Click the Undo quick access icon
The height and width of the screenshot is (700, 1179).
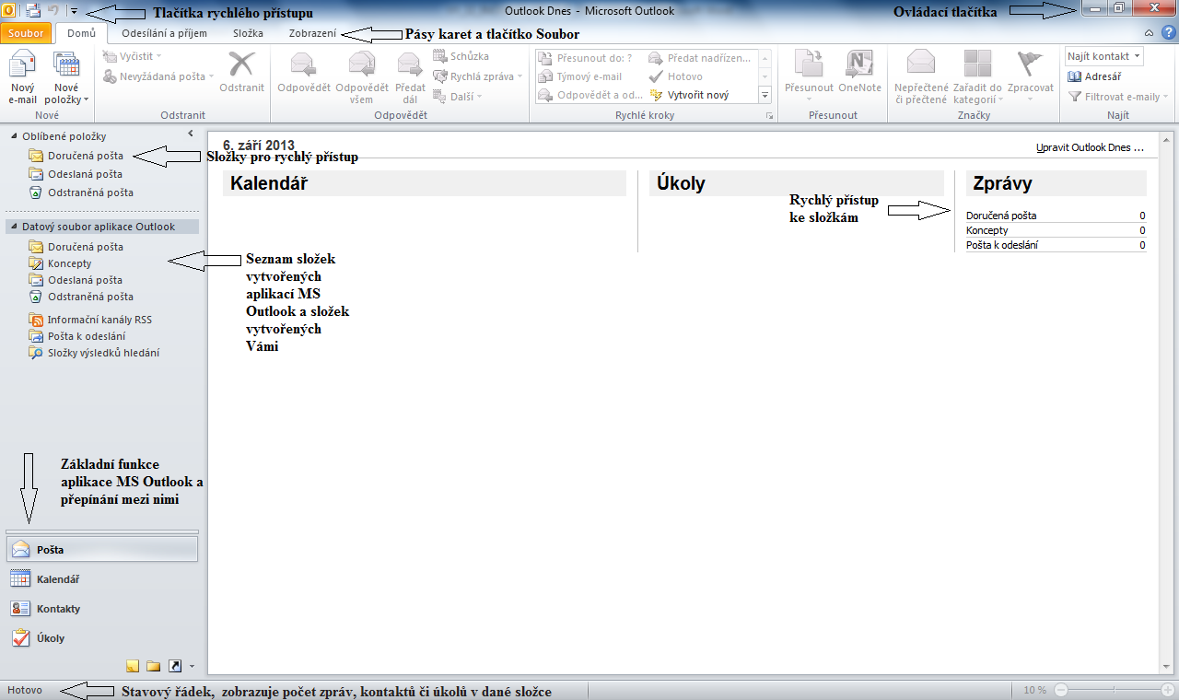(53, 11)
